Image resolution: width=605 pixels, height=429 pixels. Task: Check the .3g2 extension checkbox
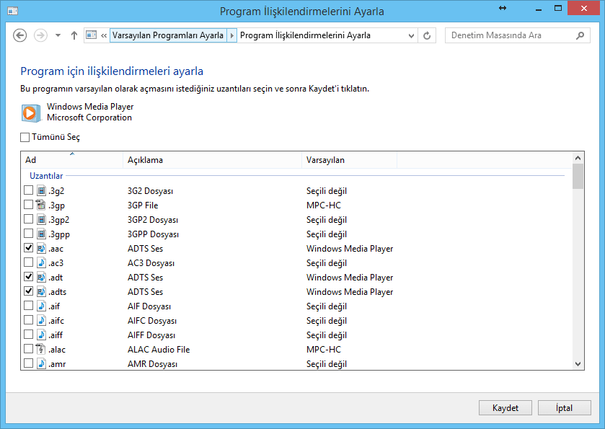point(29,190)
